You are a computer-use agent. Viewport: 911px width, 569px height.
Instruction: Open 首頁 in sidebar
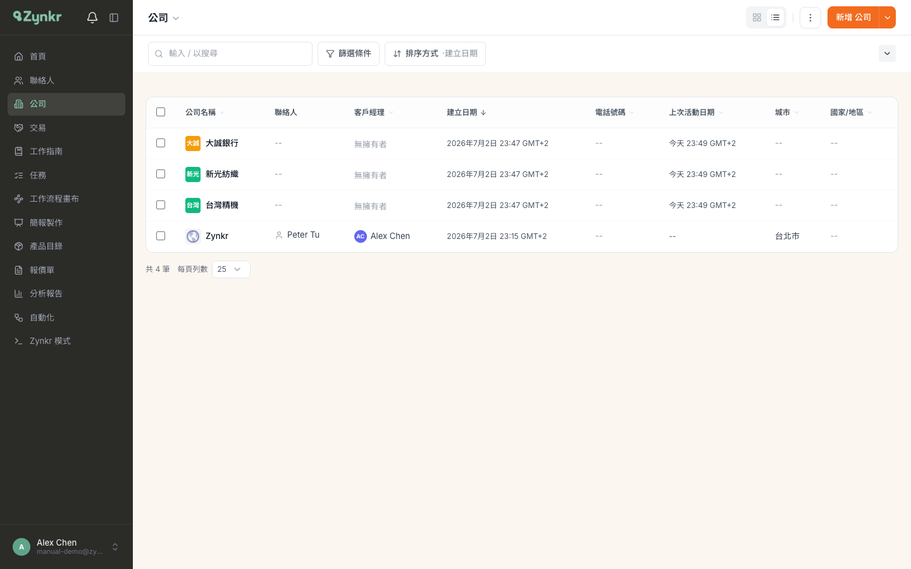[x=66, y=57]
